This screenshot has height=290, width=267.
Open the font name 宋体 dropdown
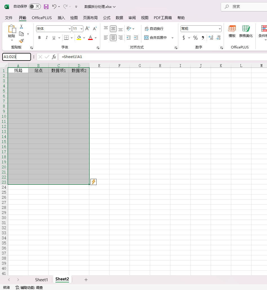point(70,29)
